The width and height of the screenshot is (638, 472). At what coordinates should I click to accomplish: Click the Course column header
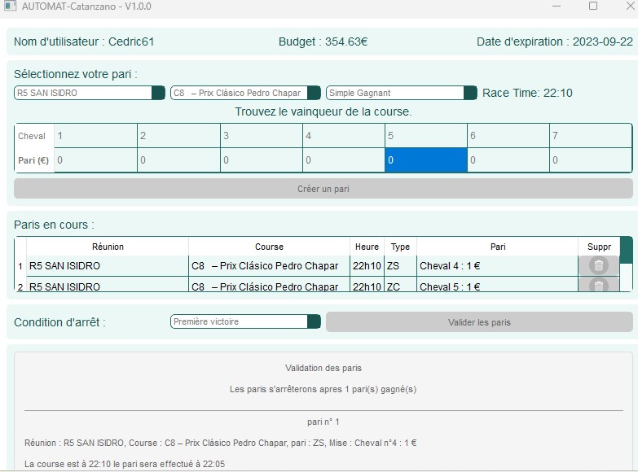click(269, 247)
